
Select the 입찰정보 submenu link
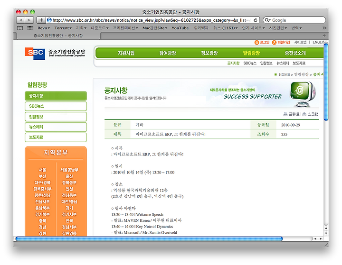[266, 63]
